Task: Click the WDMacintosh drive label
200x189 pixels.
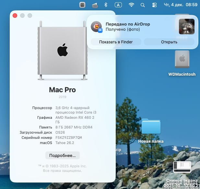Action: (182, 74)
